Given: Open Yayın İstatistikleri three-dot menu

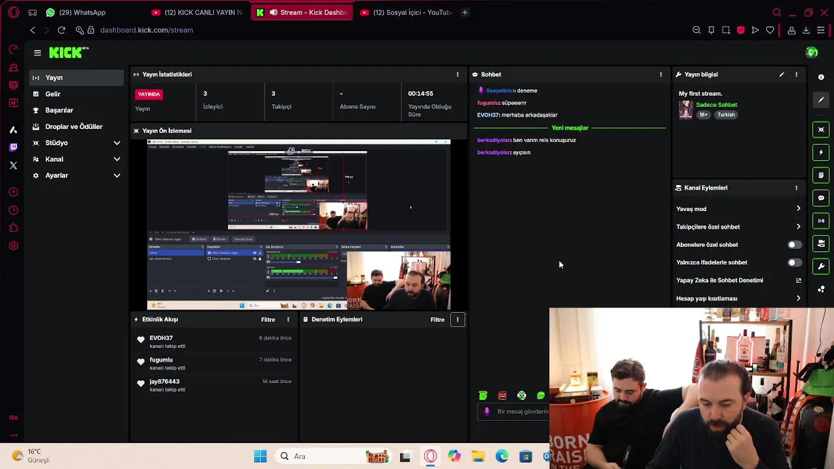Looking at the screenshot, I should click(457, 74).
